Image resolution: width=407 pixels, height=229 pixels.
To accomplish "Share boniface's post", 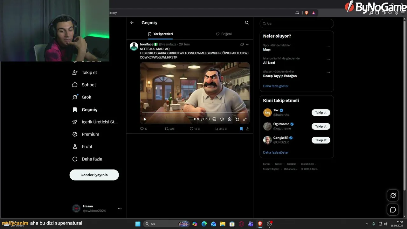I will 248,129.
